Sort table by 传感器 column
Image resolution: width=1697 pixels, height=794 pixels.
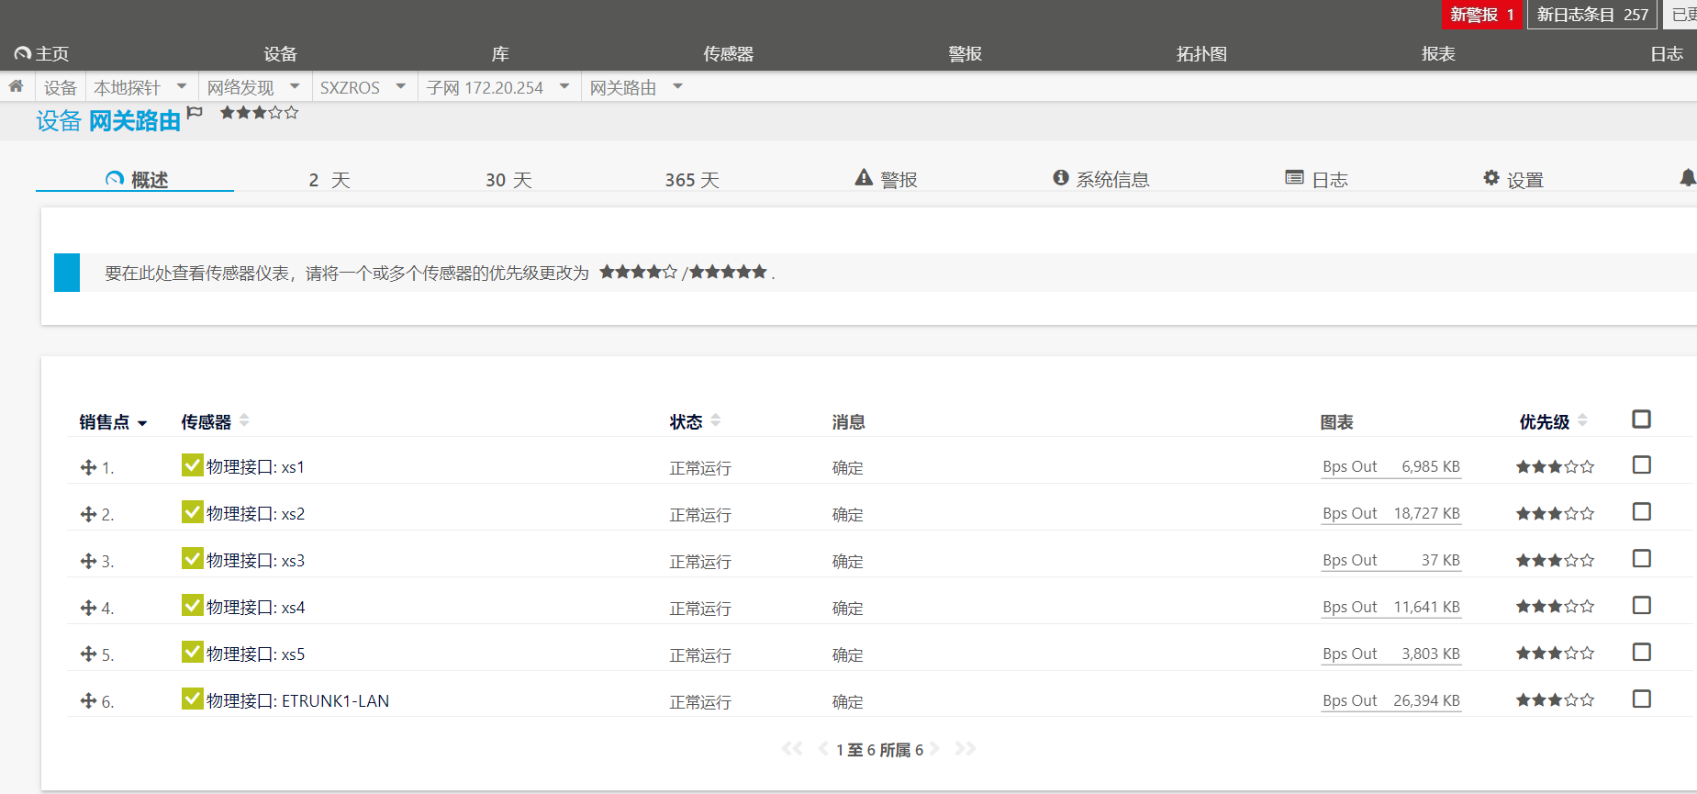[215, 421]
